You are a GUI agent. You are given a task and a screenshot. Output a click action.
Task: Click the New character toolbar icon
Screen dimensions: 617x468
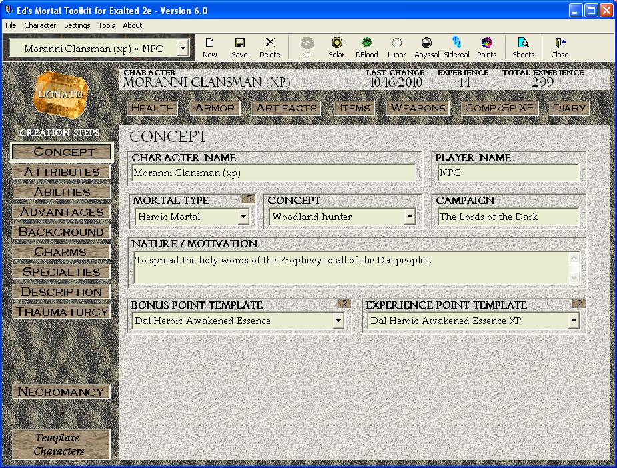(x=209, y=47)
